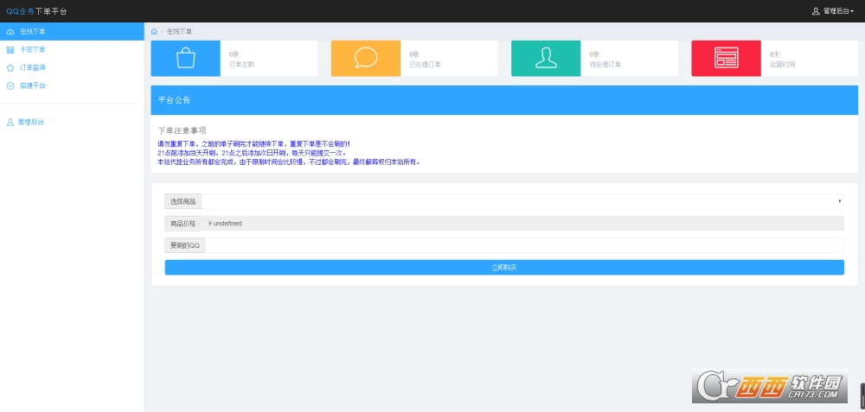Click the dashboard icon beside 在线下单
This screenshot has height=412, width=865.
pyautogui.click(x=10, y=31)
